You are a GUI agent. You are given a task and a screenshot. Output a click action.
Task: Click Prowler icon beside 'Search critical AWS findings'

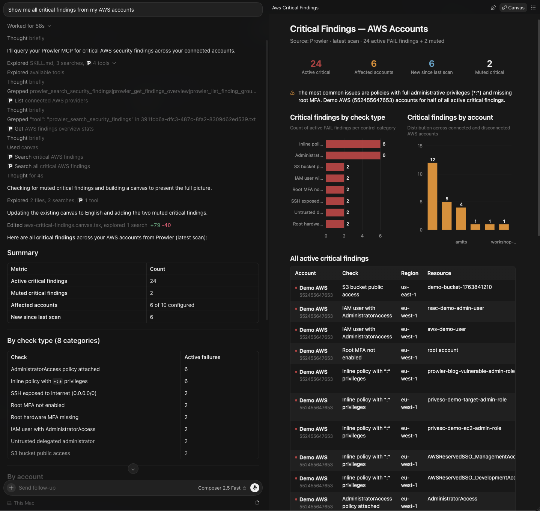11,157
